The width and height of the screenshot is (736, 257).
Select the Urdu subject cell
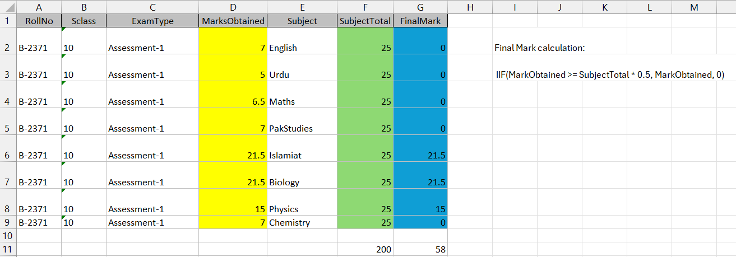coord(302,74)
